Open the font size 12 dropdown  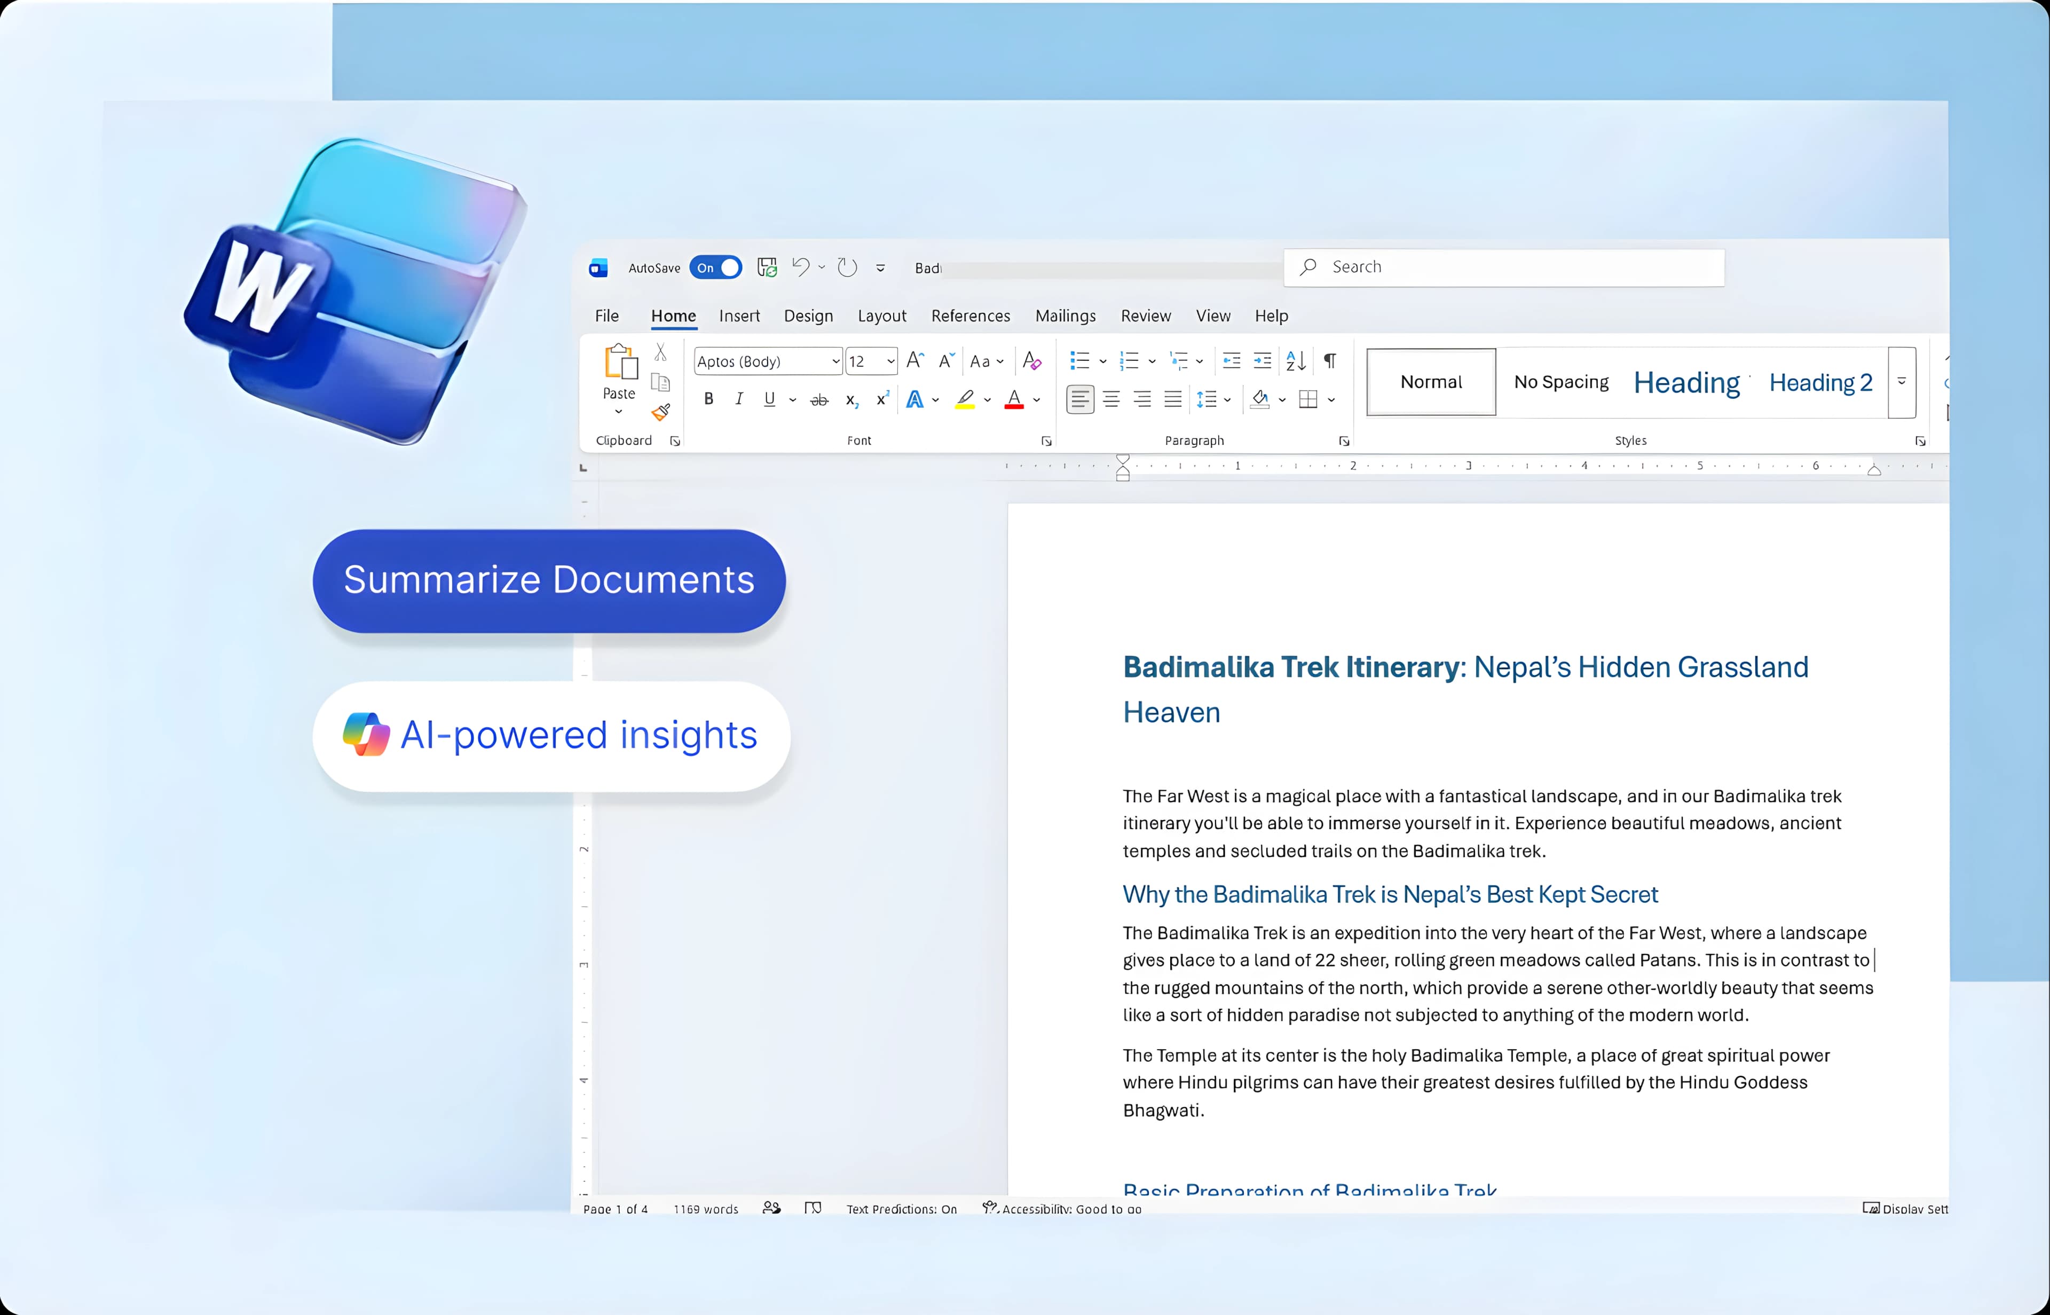(890, 361)
